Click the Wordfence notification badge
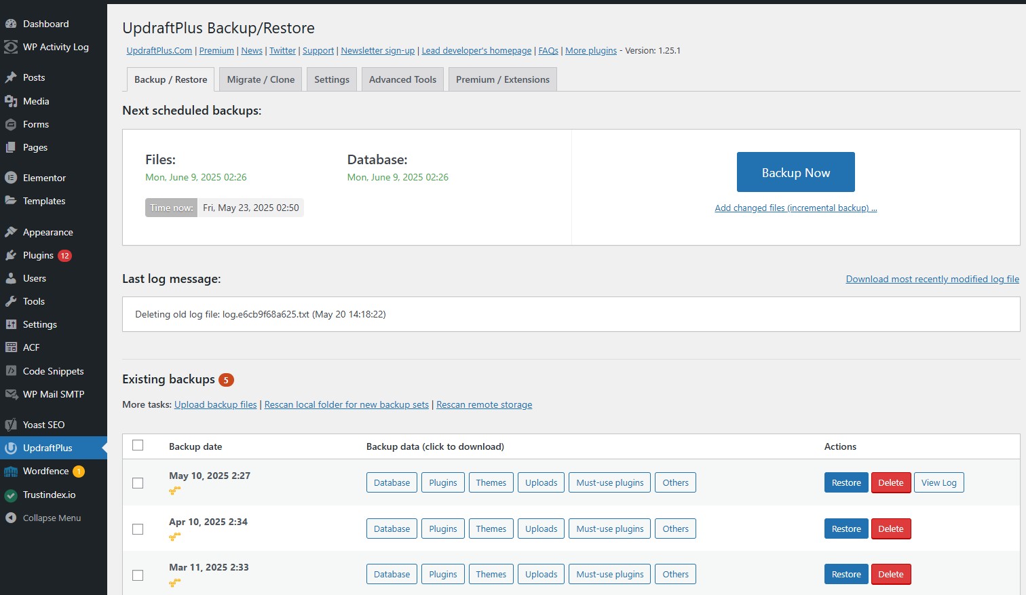This screenshot has height=595, width=1026. [79, 472]
